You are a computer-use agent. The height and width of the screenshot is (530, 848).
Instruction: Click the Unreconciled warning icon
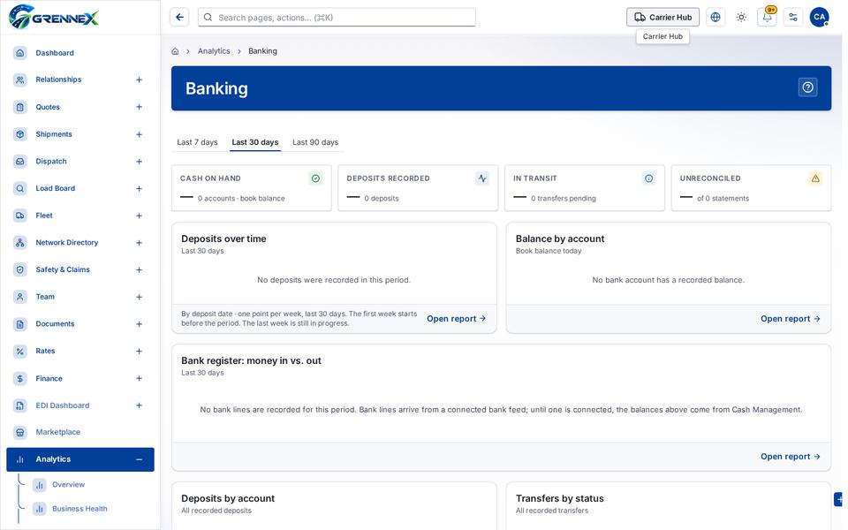(x=815, y=178)
